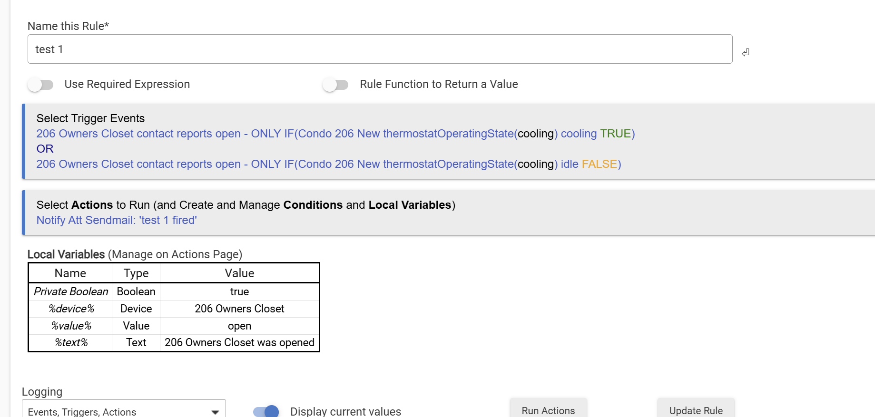Turn off Display current values switch
875x417 pixels.
click(266, 411)
